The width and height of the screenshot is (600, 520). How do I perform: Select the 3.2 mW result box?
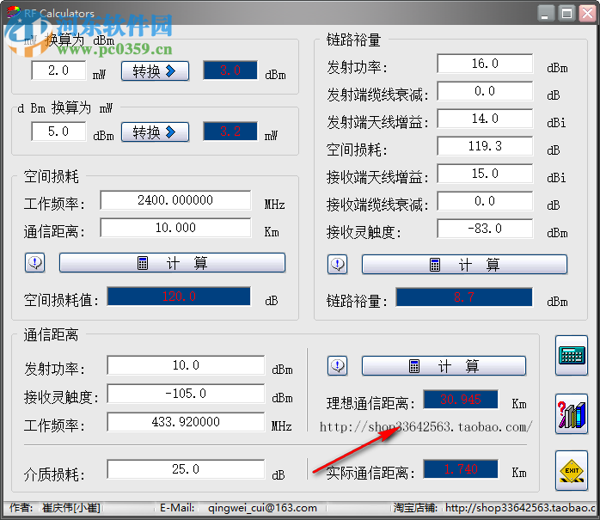tap(230, 132)
